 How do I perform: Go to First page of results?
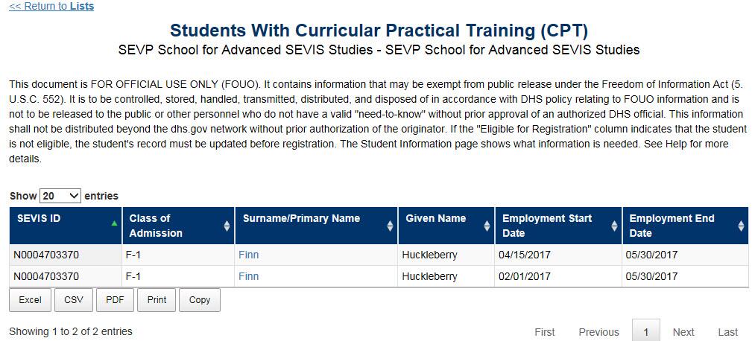(545, 332)
